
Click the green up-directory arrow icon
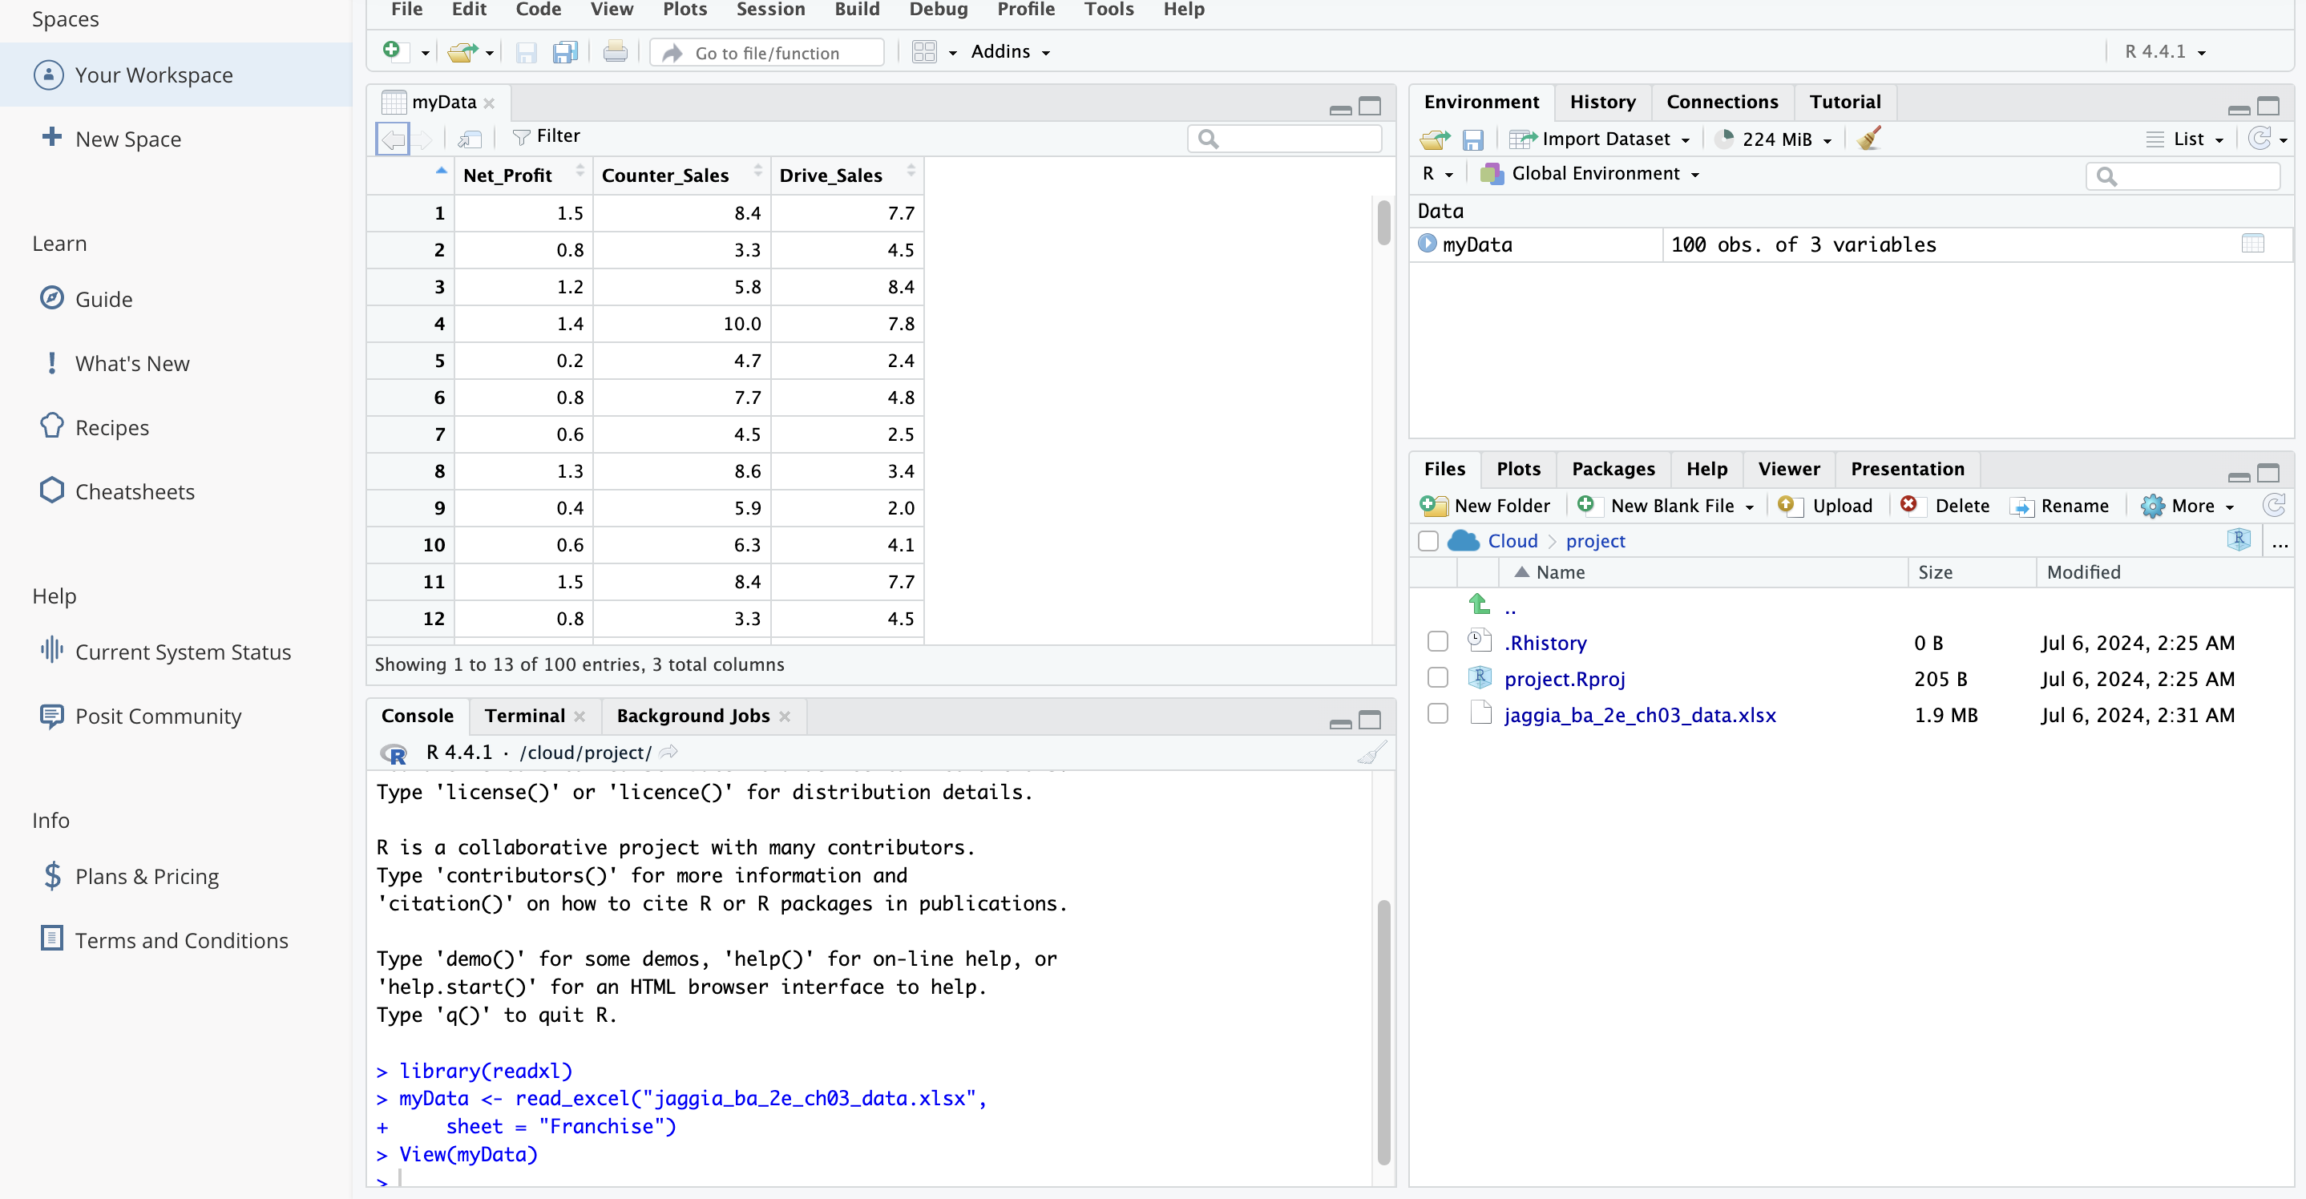(x=1479, y=604)
